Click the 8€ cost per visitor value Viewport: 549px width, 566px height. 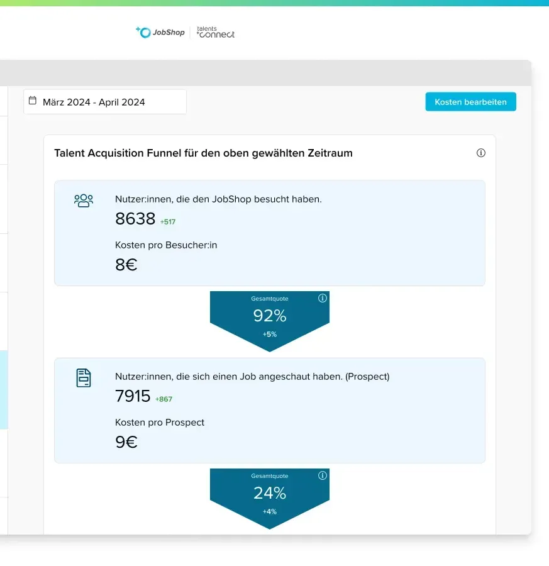126,265
